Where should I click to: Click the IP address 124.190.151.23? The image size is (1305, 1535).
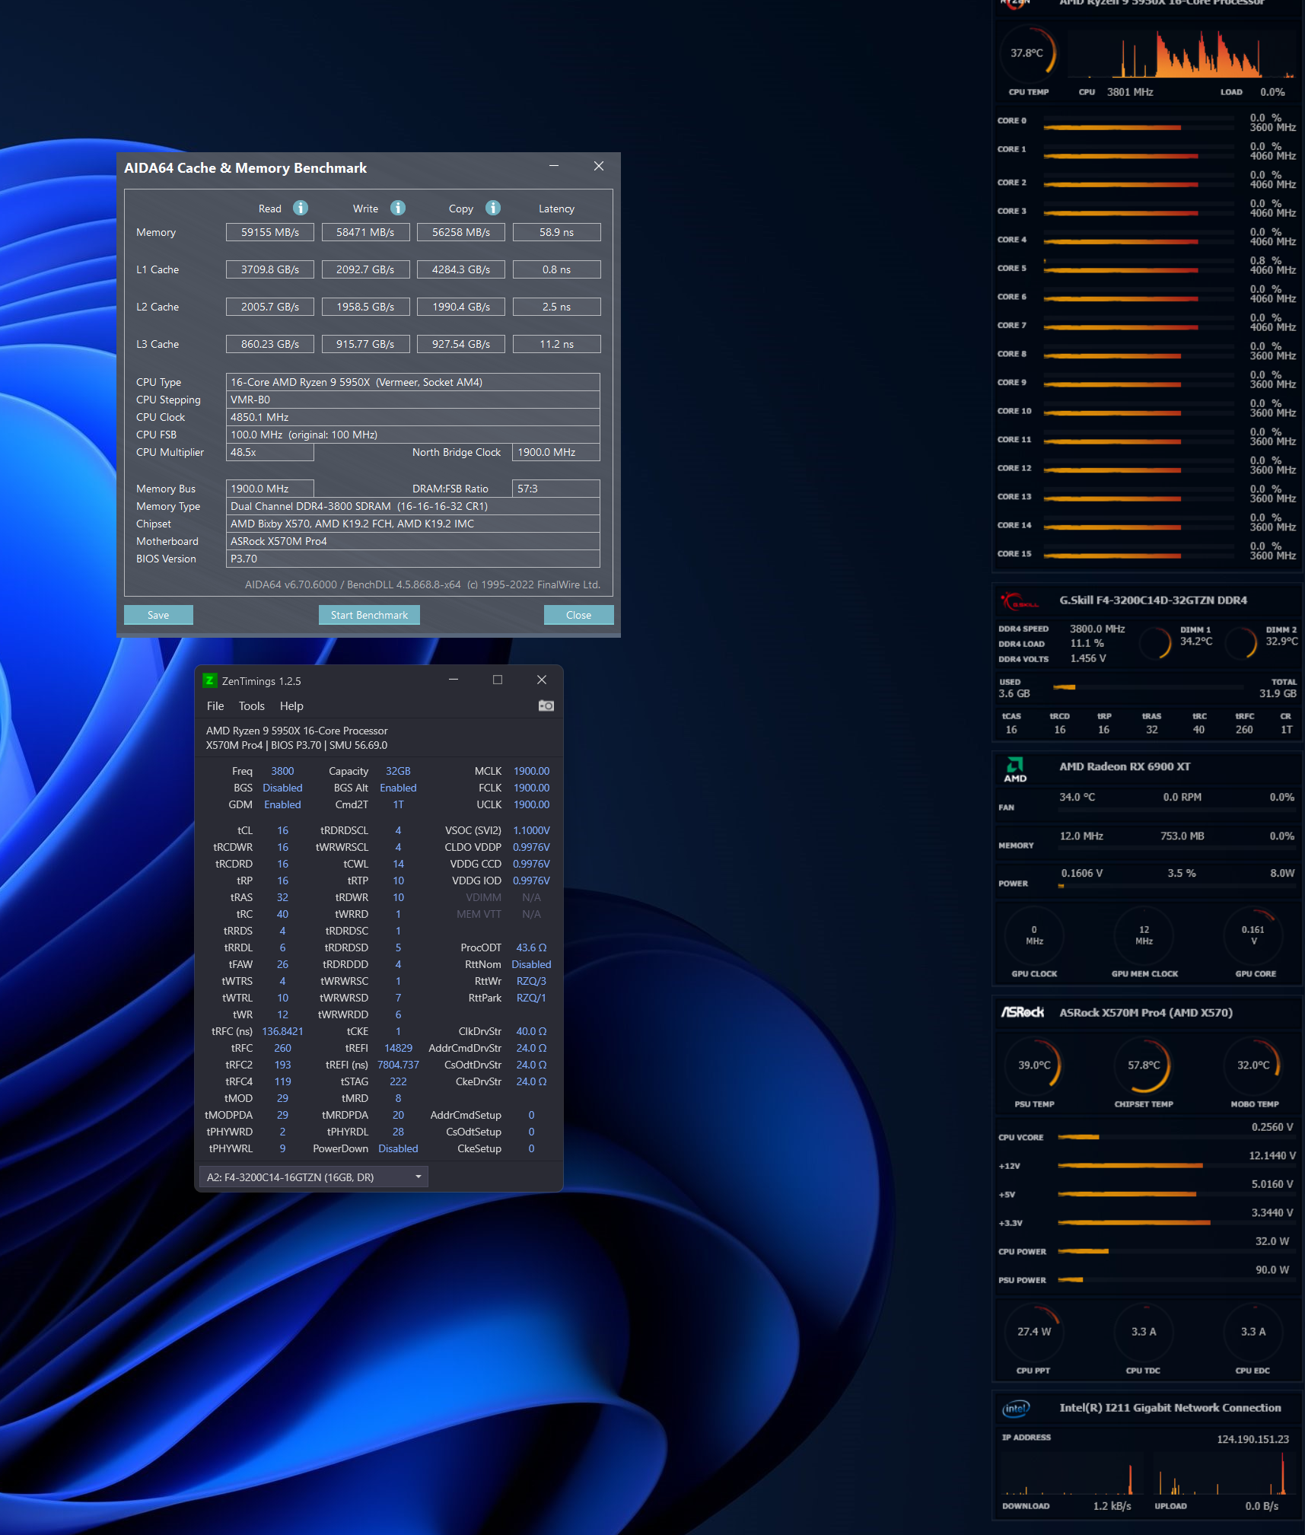[x=1252, y=1439]
